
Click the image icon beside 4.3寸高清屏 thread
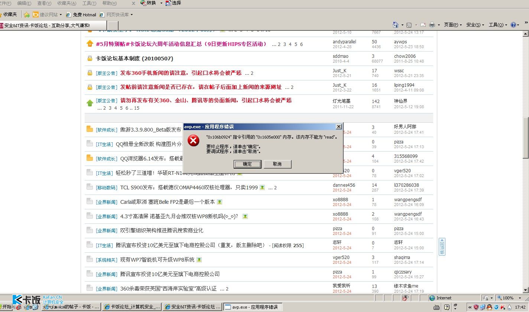(x=245, y=216)
